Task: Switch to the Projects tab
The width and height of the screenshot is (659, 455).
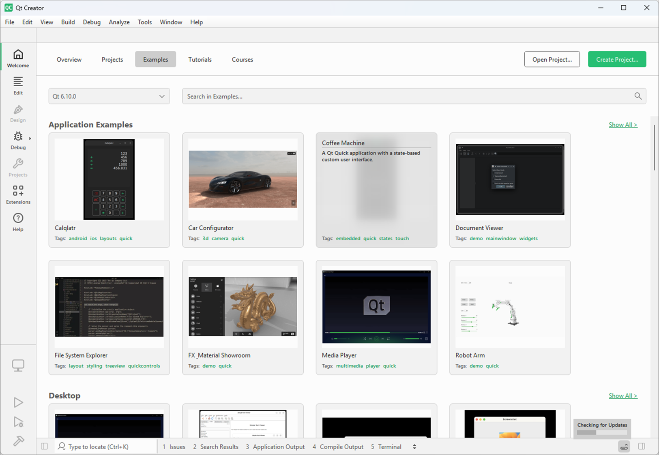Action: point(112,60)
